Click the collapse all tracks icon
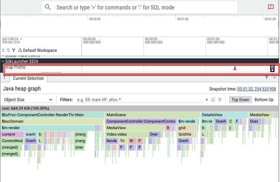 (4, 50)
